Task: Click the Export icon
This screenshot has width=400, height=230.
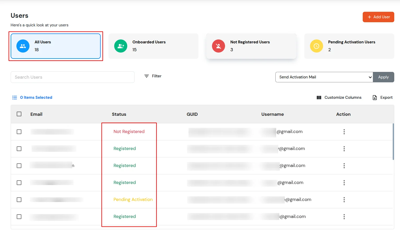Action: 375,97
